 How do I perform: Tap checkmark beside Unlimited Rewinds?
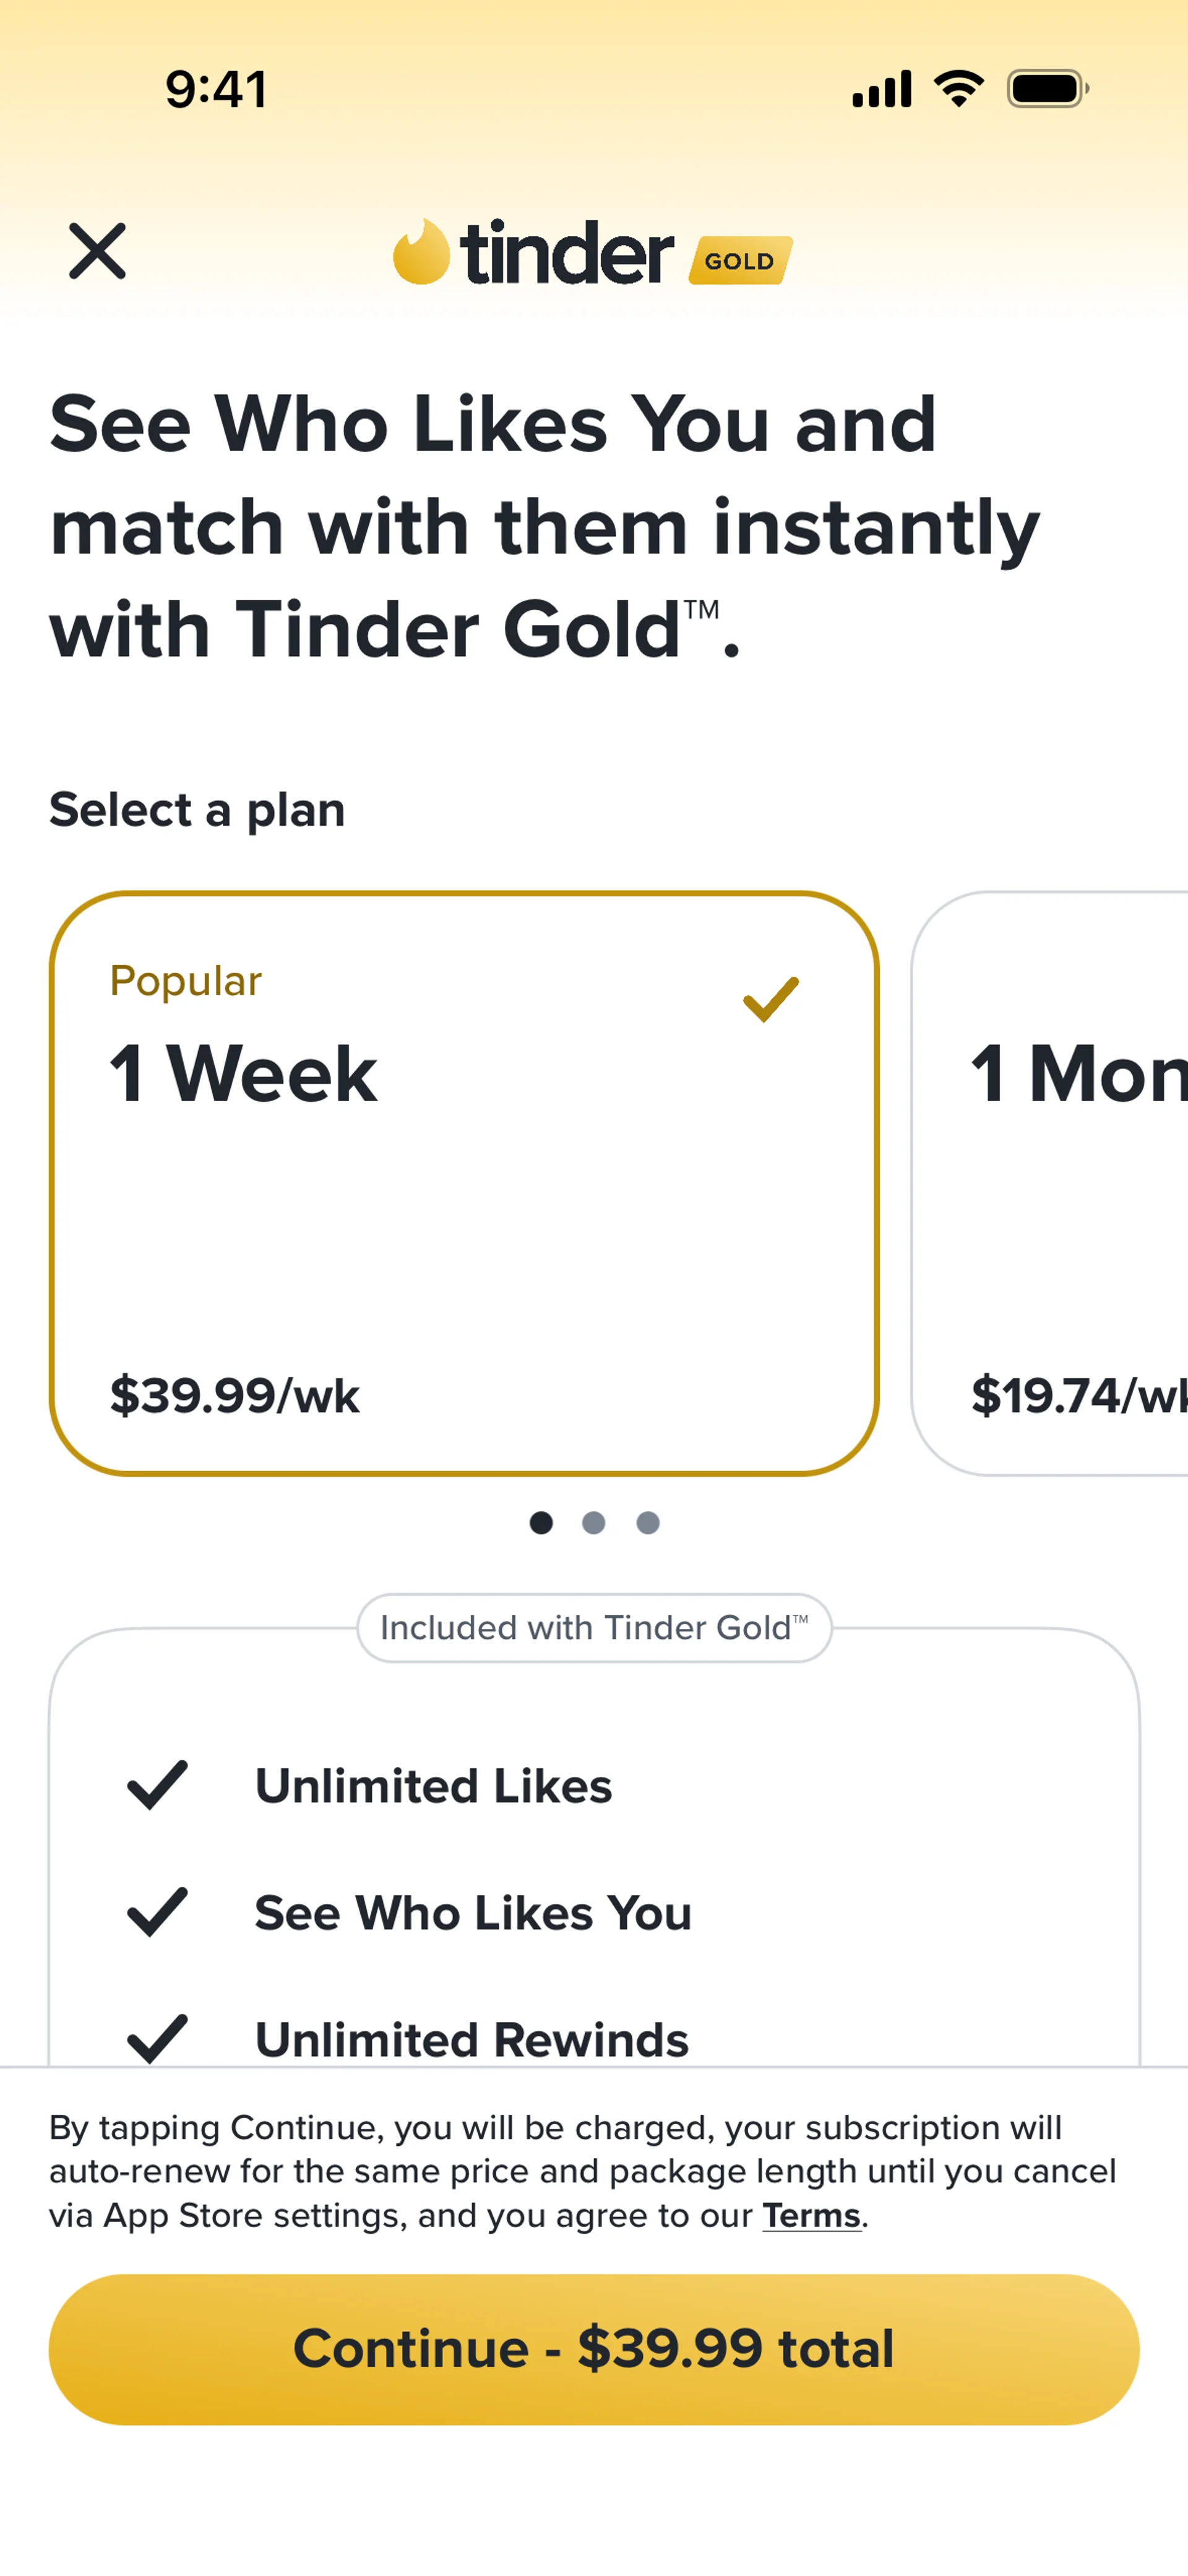coord(158,2039)
